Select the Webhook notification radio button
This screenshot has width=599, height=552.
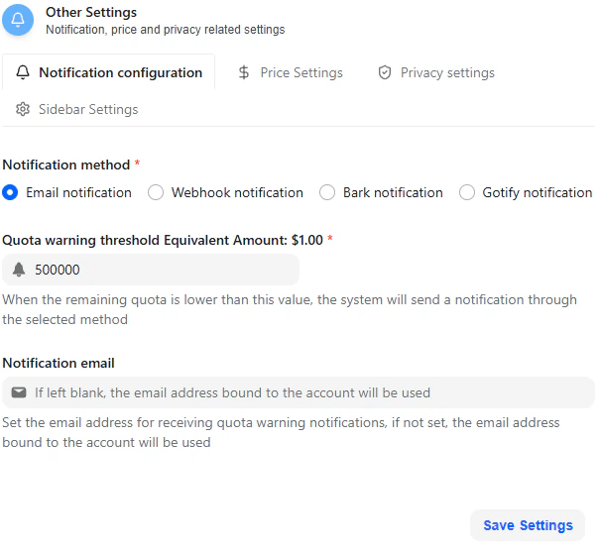156,192
